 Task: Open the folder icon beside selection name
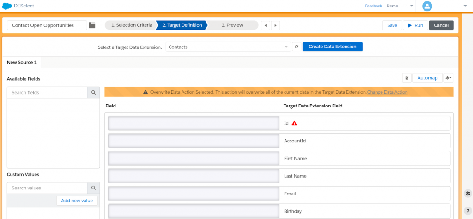92,25
